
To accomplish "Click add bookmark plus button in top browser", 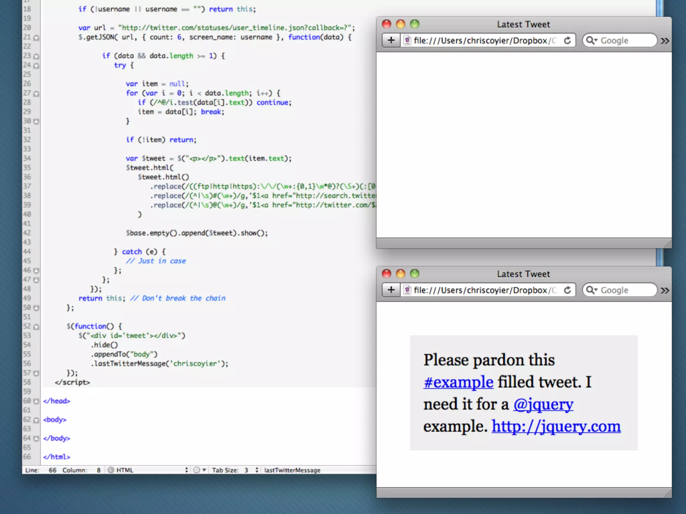I will [x=391, y=40].
